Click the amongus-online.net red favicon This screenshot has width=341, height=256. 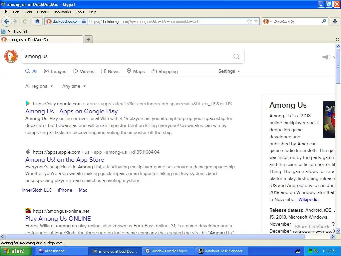point(28,211)
